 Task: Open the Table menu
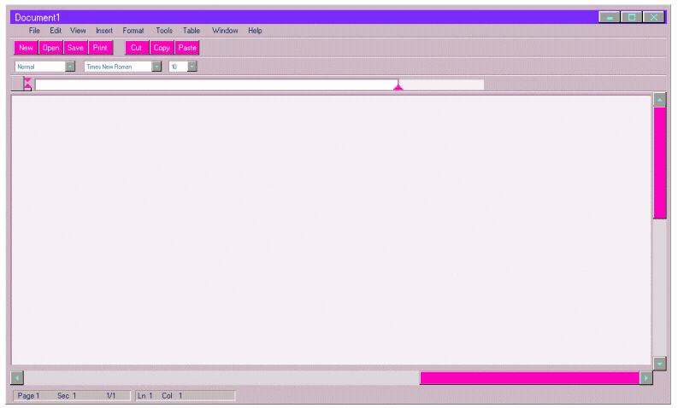(192, 31)
